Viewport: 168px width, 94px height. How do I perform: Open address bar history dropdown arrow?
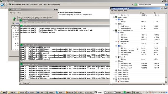(x=133, y=4)
